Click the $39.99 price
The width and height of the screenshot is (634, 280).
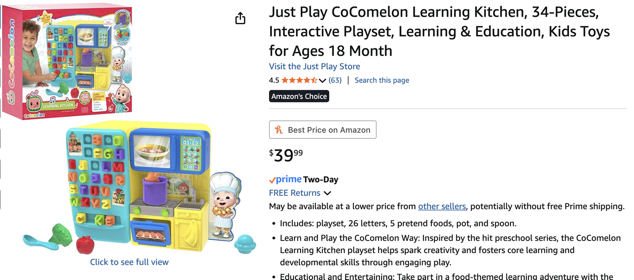pyautogui.click(x=286, y=155)
